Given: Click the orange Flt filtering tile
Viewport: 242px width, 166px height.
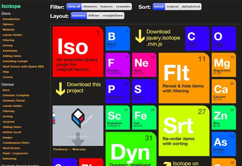Looking at the screenshot, I should tap(184, 78).
